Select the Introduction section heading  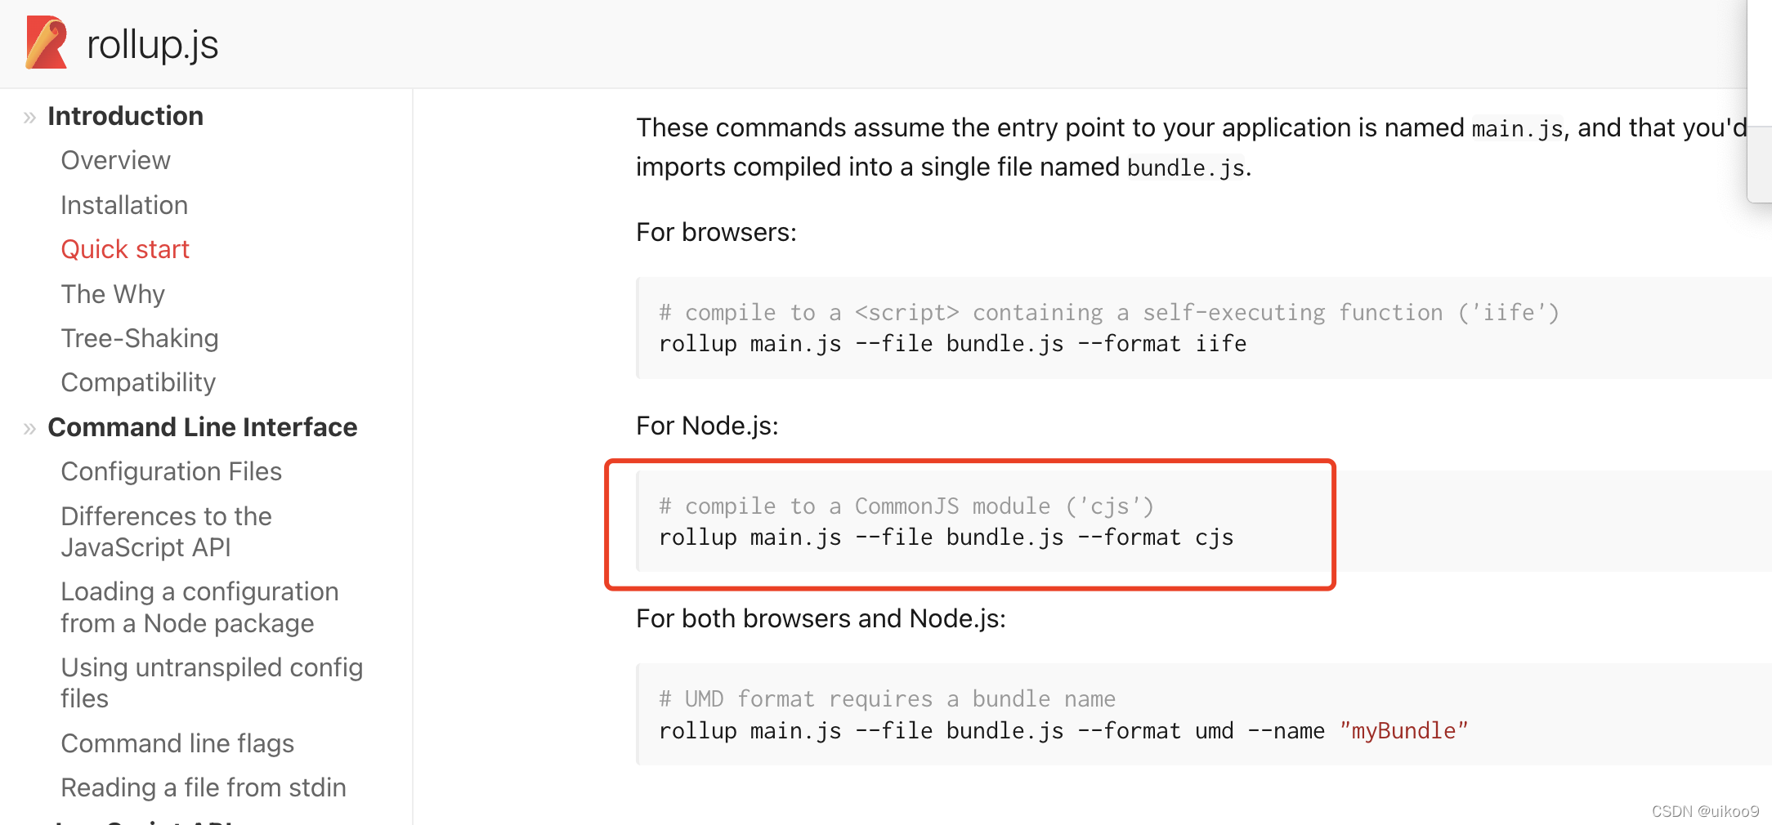[126, 115]
